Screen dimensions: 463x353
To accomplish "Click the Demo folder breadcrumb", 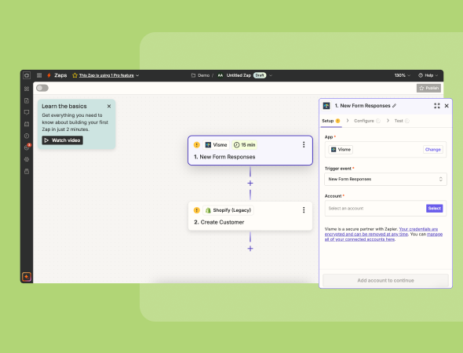I will click(x=203, y=75).
